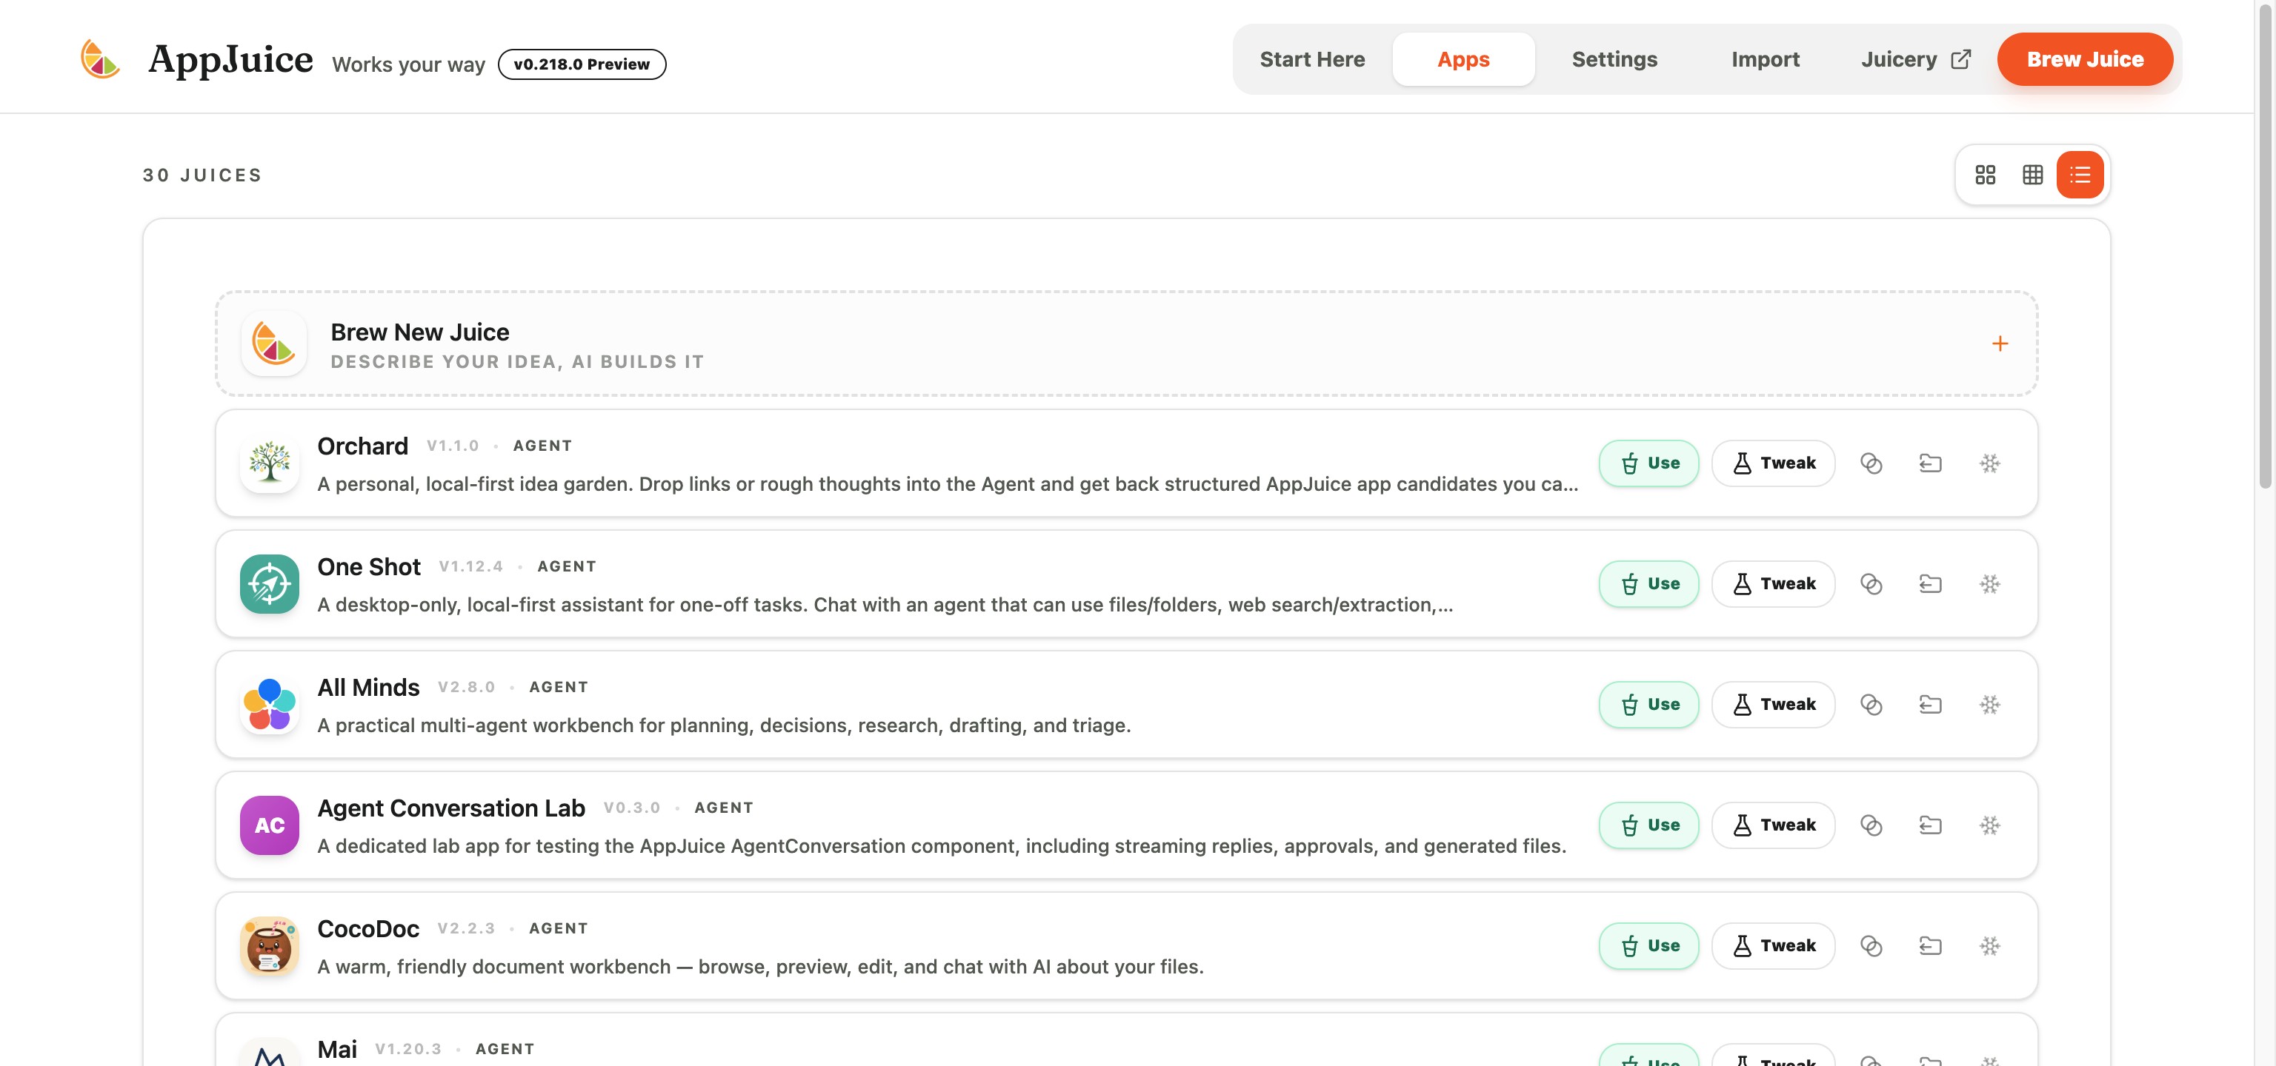Click the CocoDoc coconut app icon

click(270, 946)
